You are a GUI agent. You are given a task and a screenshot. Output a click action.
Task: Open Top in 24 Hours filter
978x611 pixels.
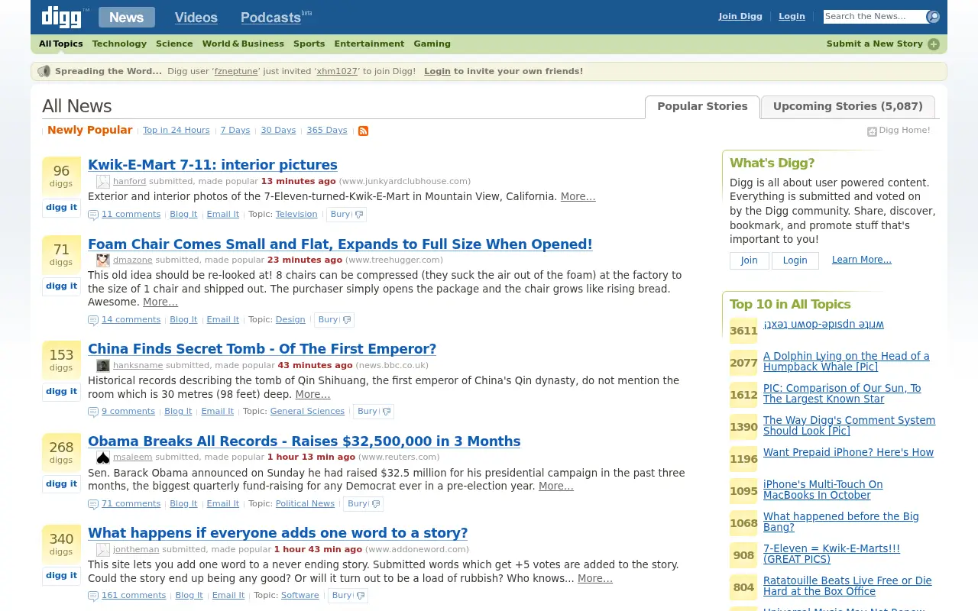[x=176, y=131]
